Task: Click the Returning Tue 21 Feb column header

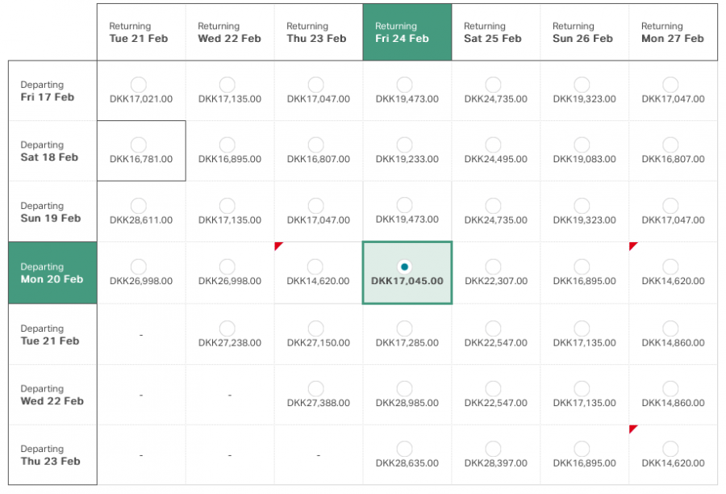Action: 141,32
